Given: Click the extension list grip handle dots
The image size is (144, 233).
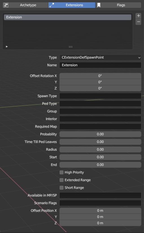Looking at the screenshot, I should [x=71, y=47].
